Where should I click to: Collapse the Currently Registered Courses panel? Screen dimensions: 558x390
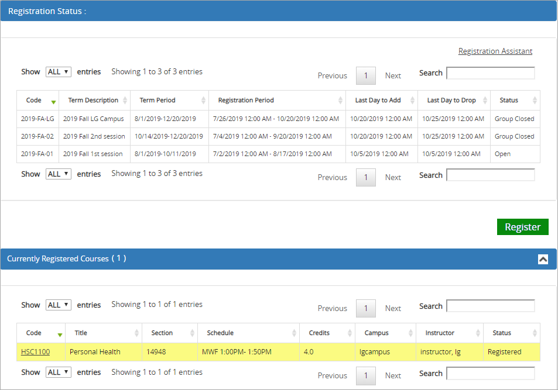[x=543, y=259]
